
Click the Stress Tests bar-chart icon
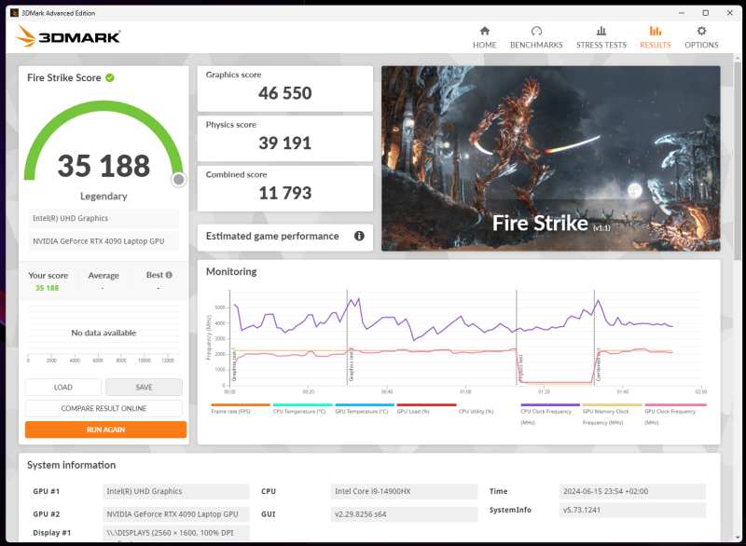(601, 31)
